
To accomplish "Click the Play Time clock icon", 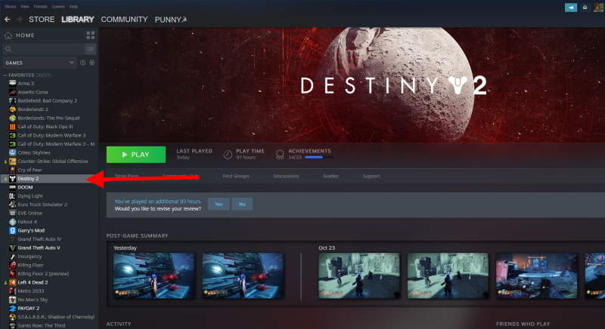I will (228, 154).
